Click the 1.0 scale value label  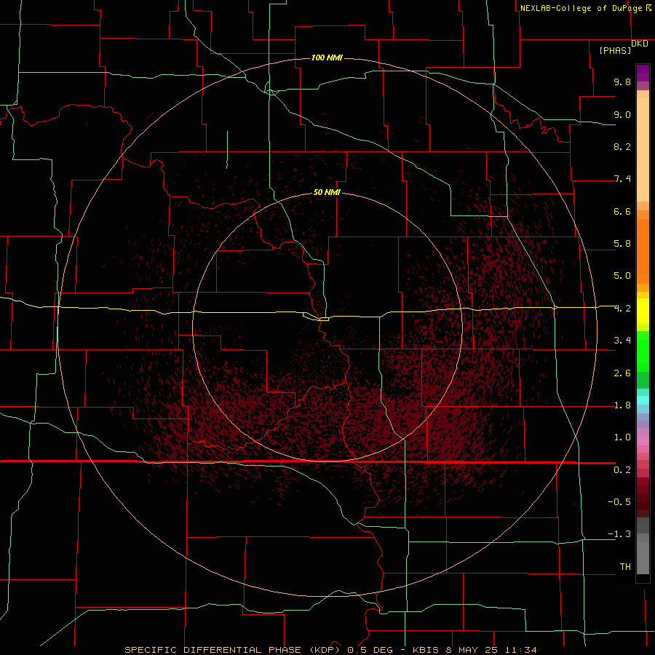pos(622,437)
